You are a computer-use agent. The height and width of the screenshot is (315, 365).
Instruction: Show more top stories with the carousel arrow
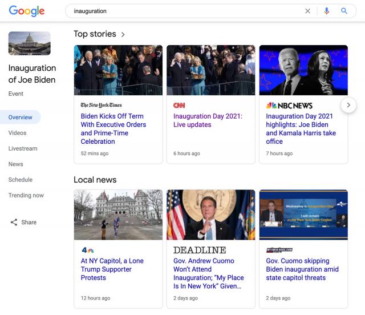(348, 105)
